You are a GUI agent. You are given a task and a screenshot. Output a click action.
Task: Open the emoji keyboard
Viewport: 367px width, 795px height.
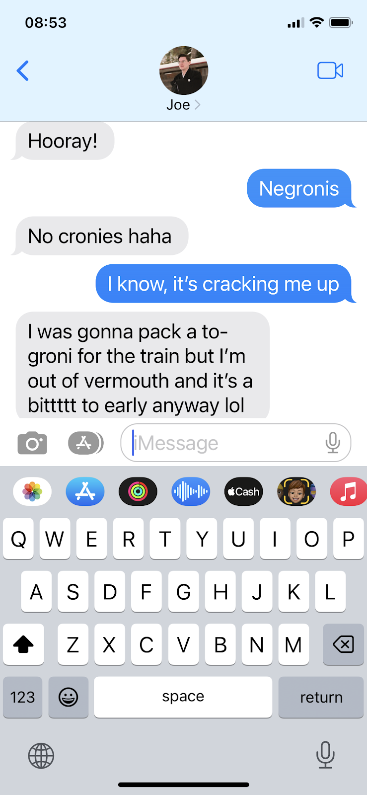pos(68,697)
